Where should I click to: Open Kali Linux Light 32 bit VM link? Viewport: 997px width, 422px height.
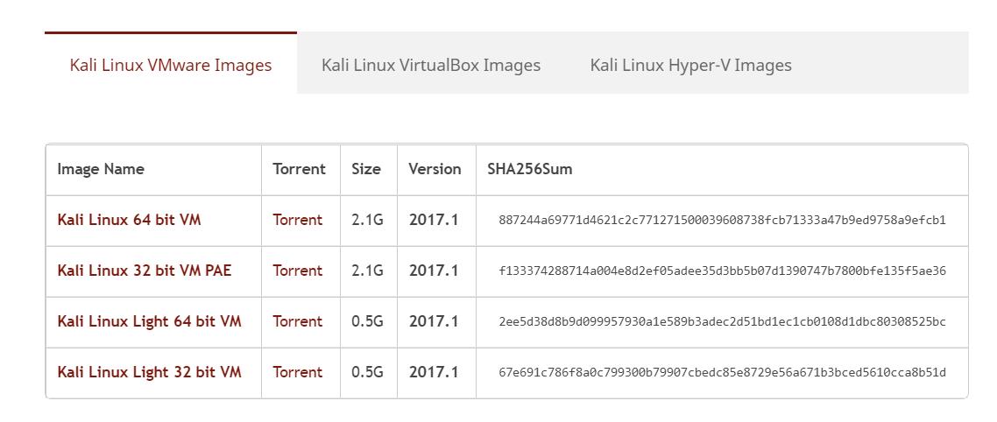coord(150,372)
